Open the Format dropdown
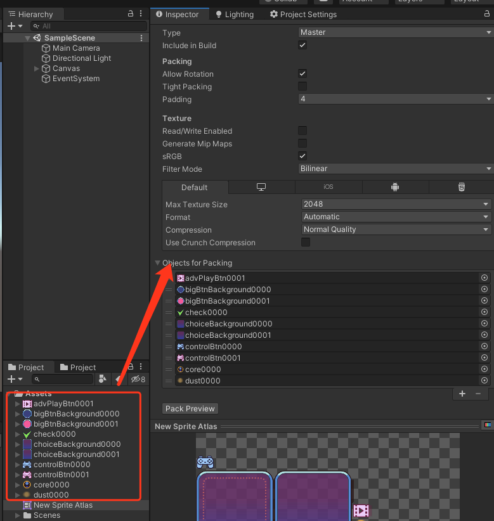Screen dimensions: 494x521 pyautogui.click(x=396, y=217)
